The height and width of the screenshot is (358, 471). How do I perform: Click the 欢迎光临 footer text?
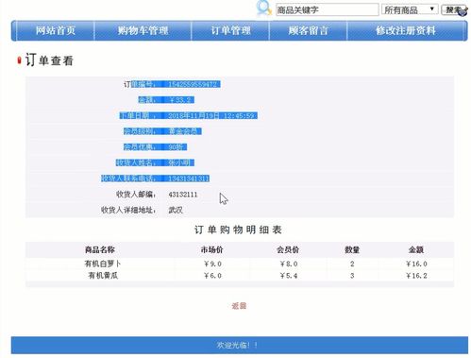(x=237, y=345)
